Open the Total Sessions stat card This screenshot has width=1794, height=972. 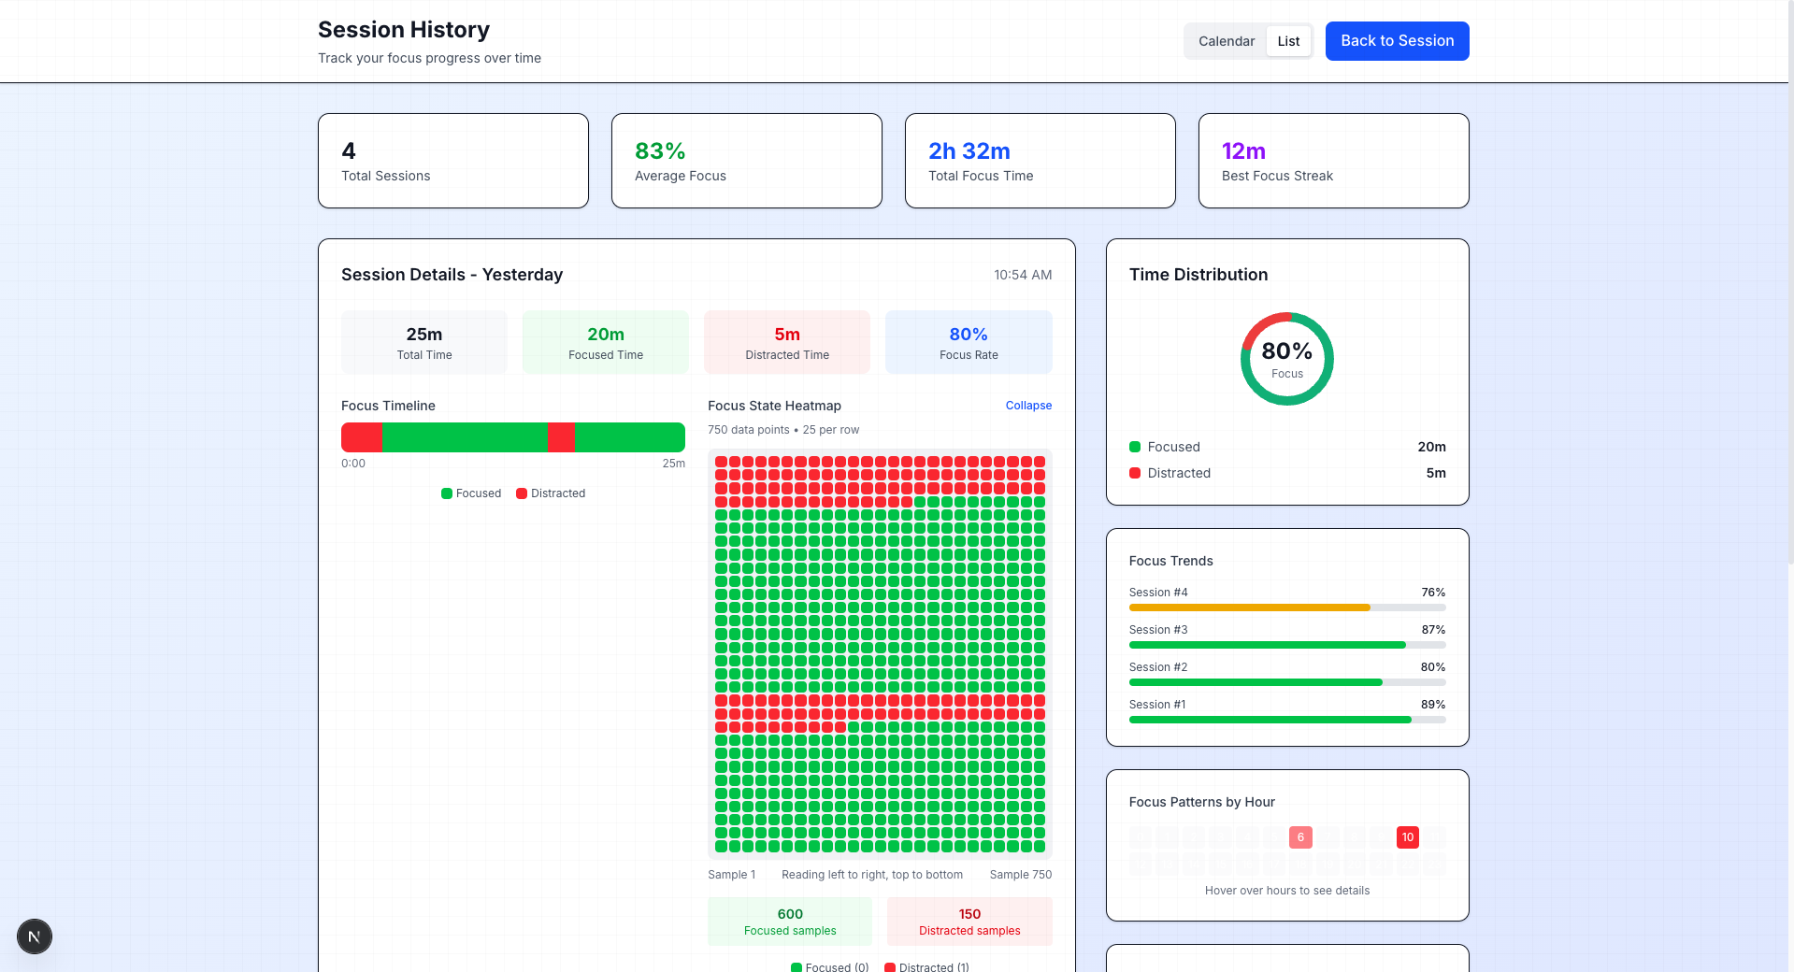(x=453, y=161)
